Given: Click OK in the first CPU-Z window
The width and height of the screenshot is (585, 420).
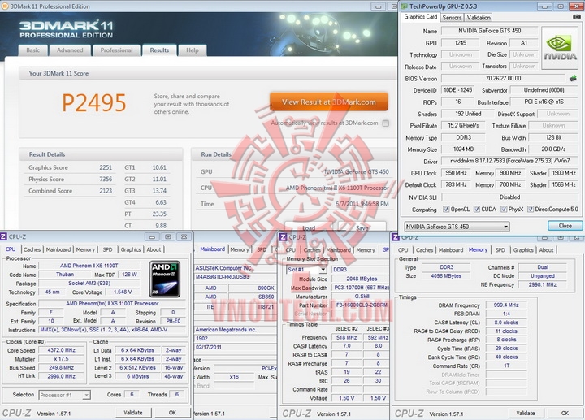Looking at the screenshot, I should point(172,413).
